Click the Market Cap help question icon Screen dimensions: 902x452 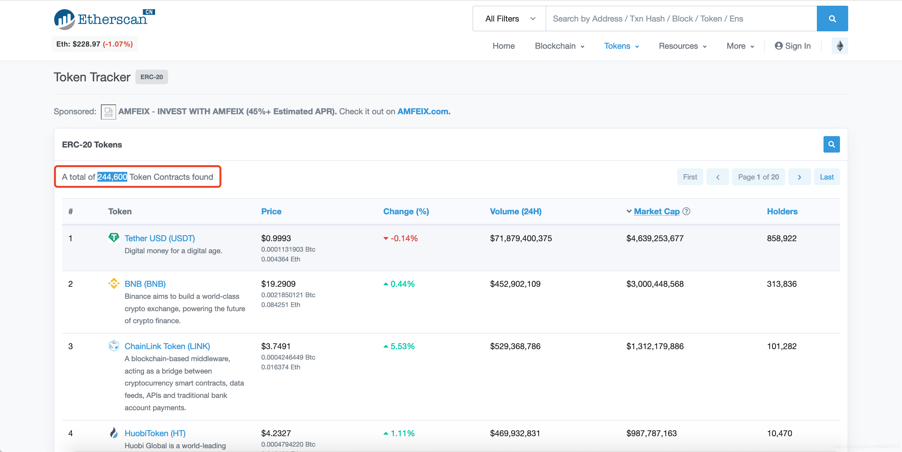point(686,211)
